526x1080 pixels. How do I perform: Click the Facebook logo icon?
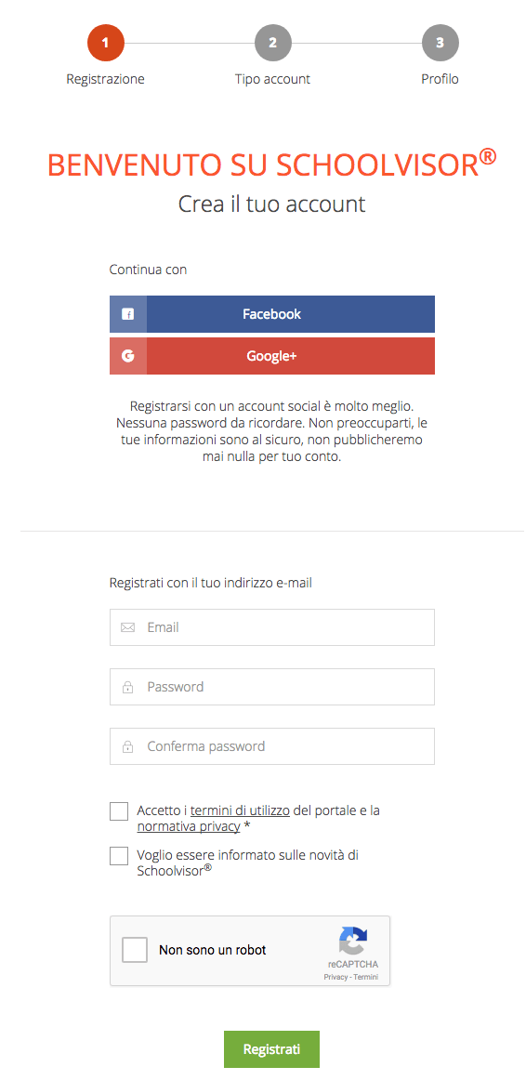127,314
